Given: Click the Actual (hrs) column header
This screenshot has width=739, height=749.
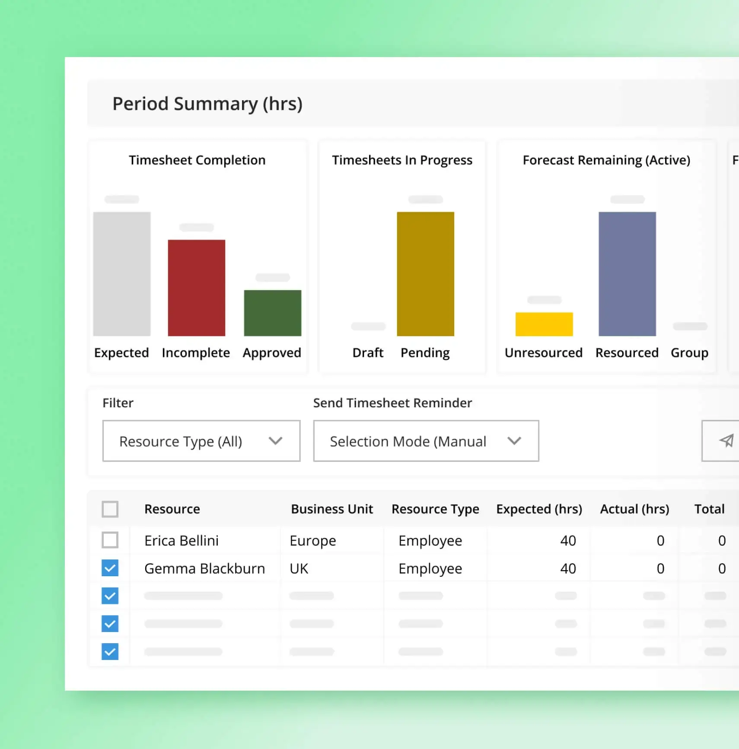Looking at the screenshot, I should tap(634, 509).
